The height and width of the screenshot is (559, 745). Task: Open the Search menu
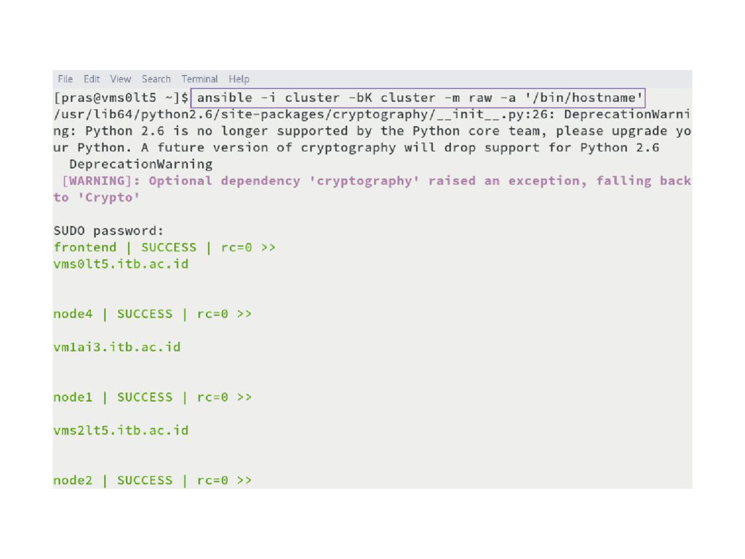156,79
